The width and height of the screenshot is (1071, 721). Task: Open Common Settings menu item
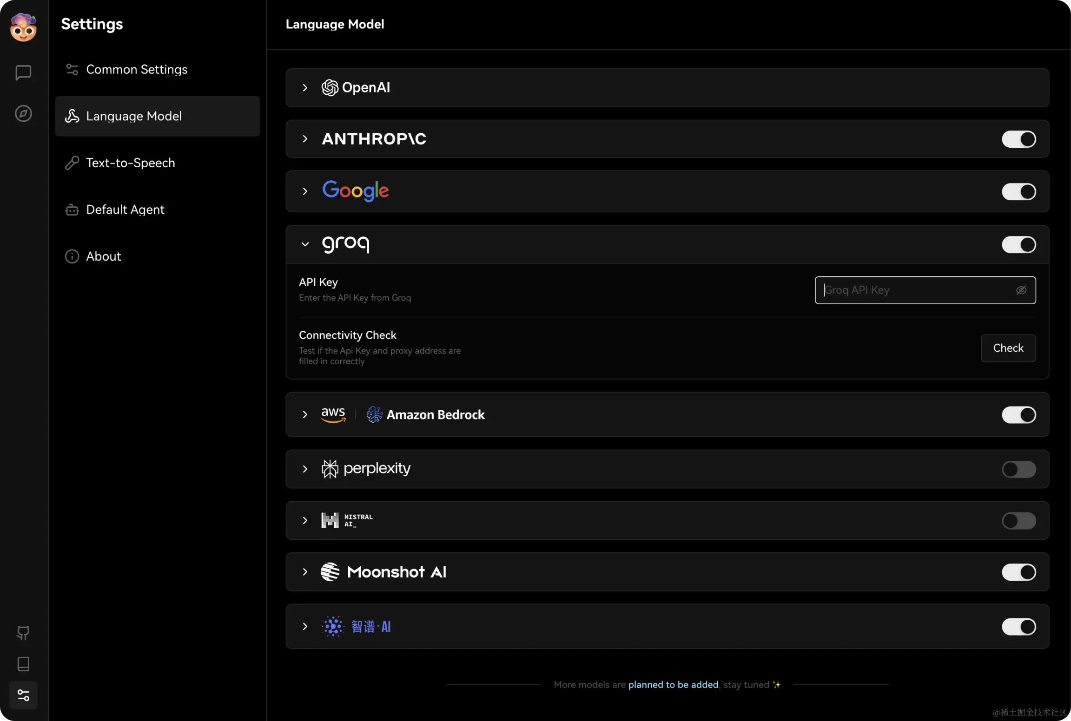pos(137,70)
